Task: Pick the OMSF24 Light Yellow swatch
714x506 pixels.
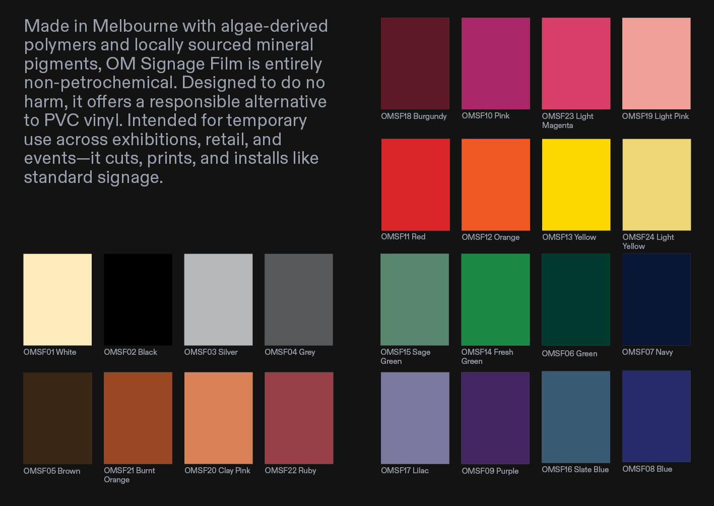Action: pos(656,184)
